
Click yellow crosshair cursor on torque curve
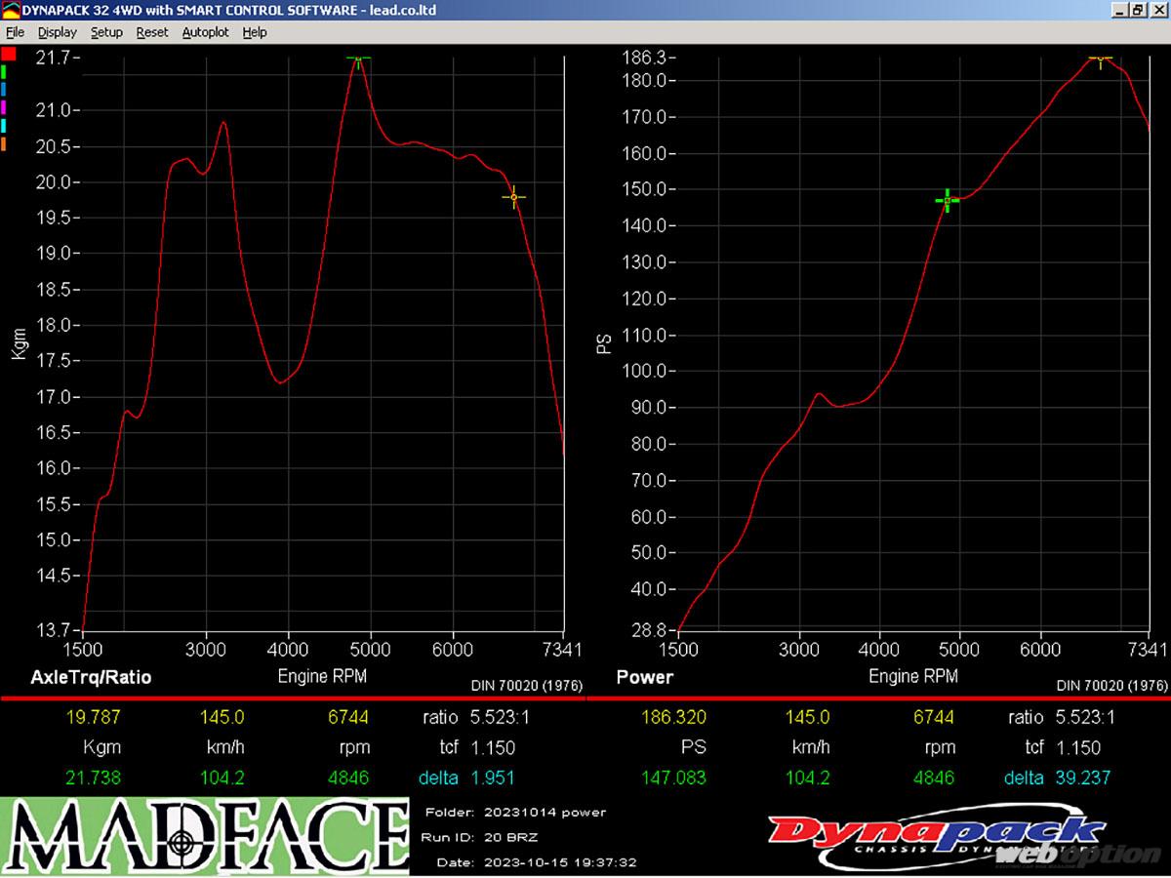(513, 197)
